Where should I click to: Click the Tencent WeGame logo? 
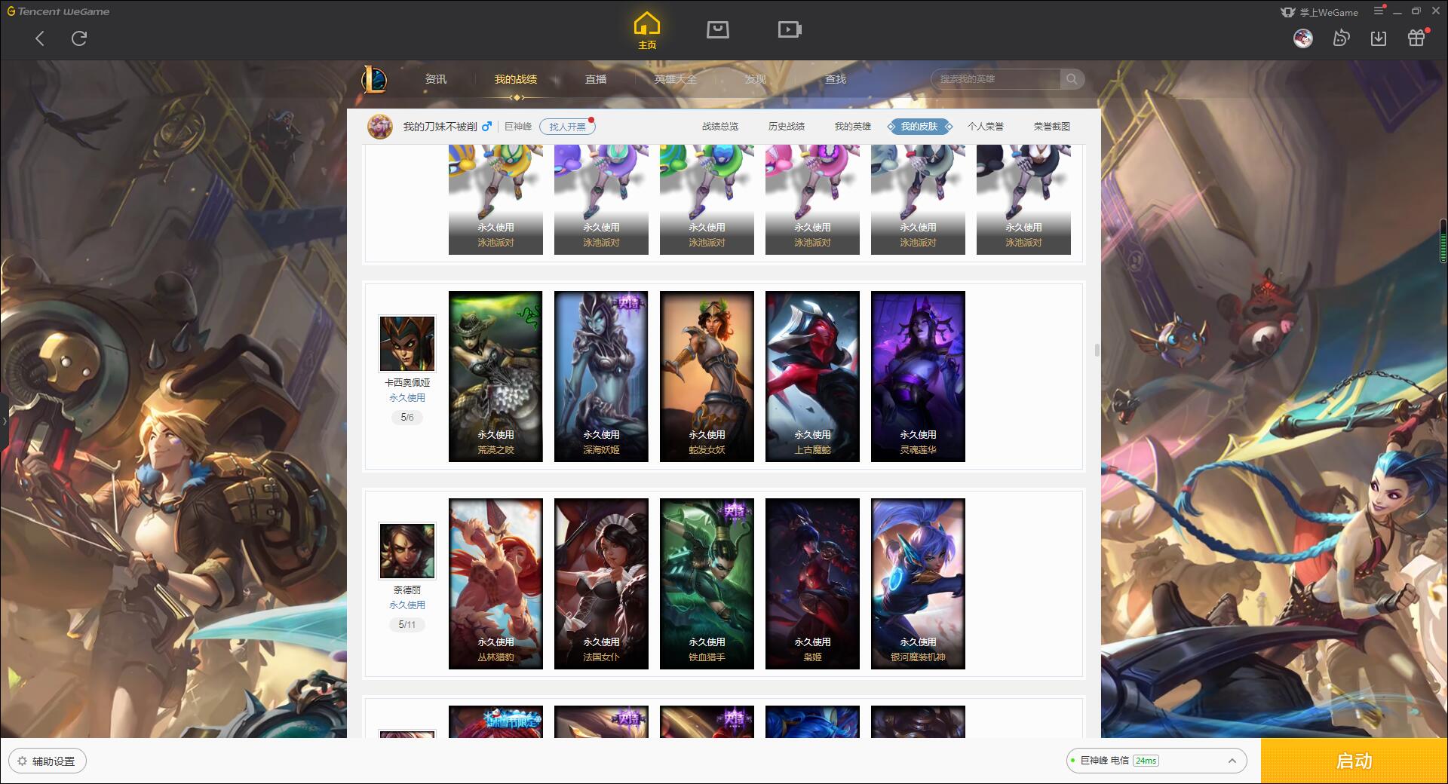[x=58, y=11]
